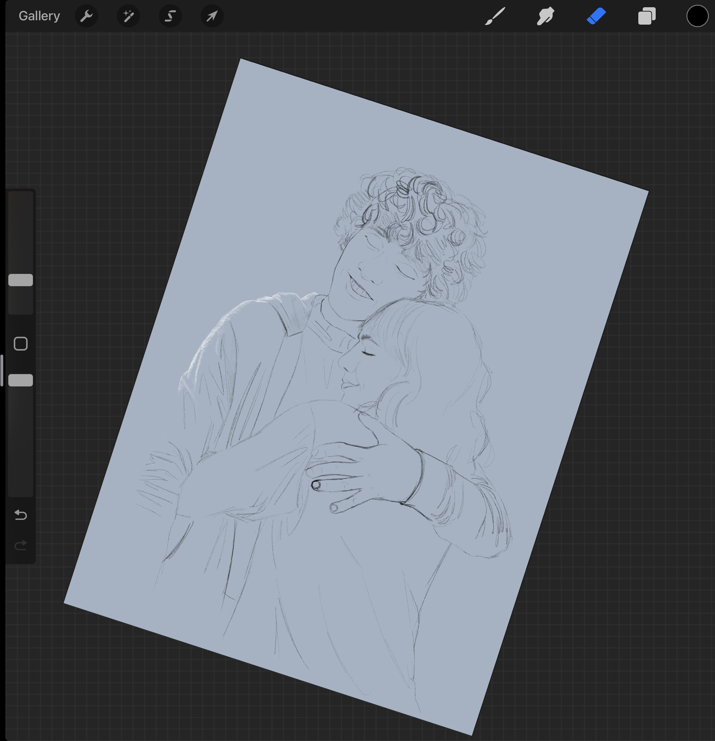Open the Adjustments magic wand menu

pyautogui.click(x=128, y=16)
